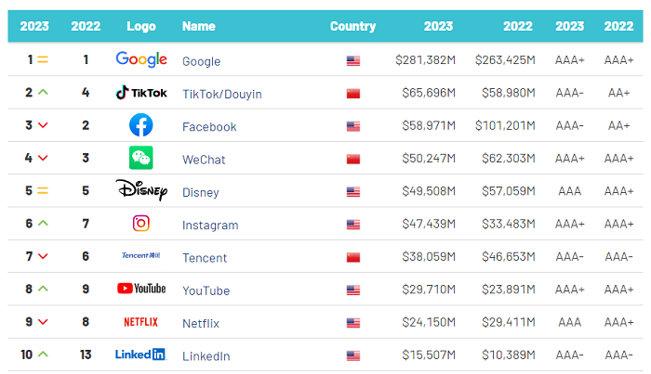Click the Disney logo
This screenshot has width=651, height=374.
coord(140,190)
